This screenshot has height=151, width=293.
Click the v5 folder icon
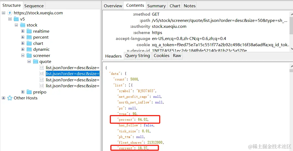[x=16, y=19]
